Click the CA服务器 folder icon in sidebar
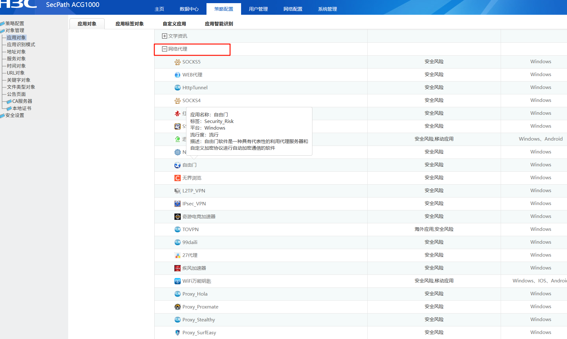The image size is (567, 339). tap(9, 102)
